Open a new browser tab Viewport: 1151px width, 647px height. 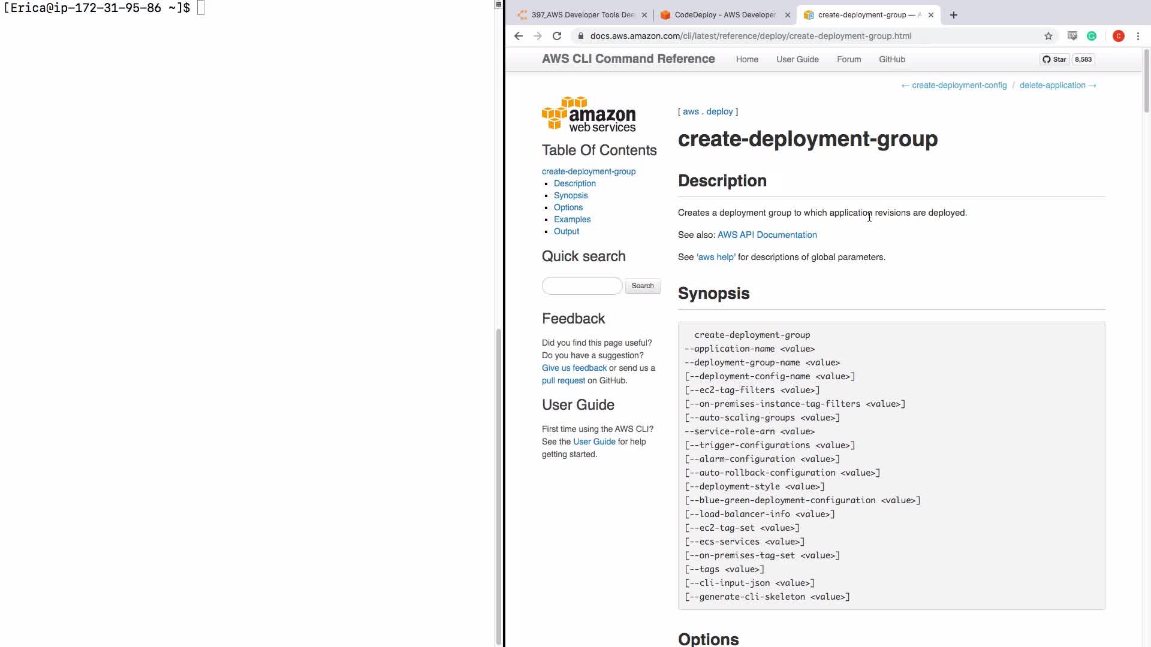point(954,15)
